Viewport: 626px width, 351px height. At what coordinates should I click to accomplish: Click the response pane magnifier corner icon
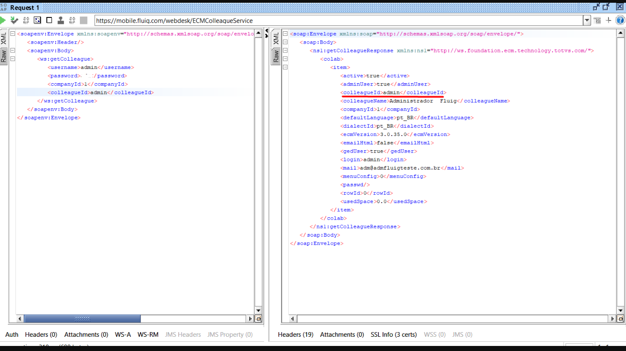point(620,318)
